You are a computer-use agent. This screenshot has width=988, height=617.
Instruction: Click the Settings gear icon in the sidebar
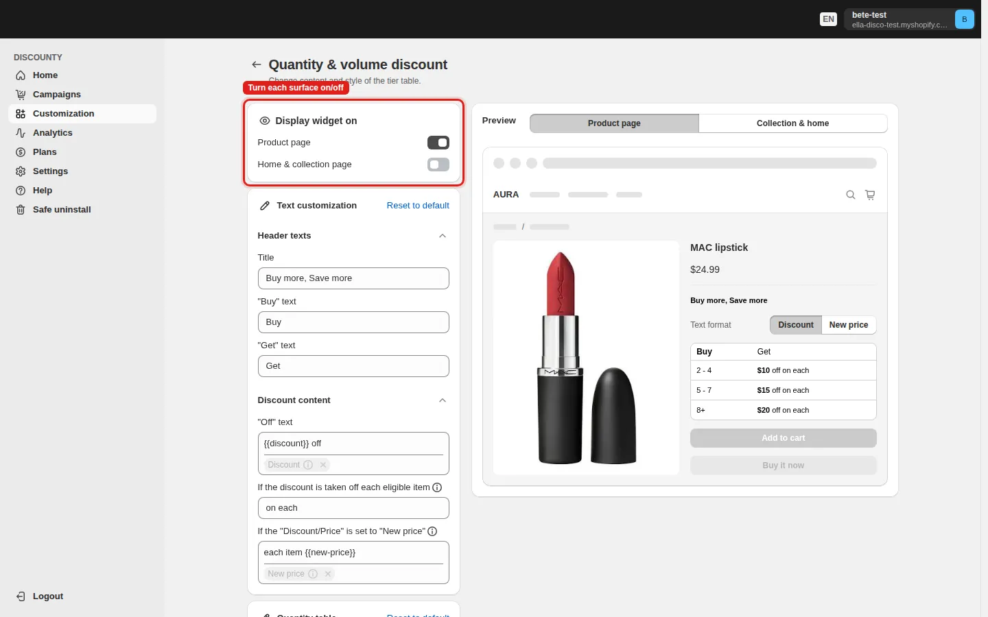[x=21, y=171]
